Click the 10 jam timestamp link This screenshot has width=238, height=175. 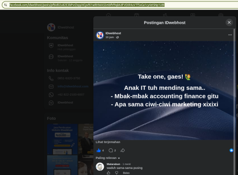click(109, 37)
